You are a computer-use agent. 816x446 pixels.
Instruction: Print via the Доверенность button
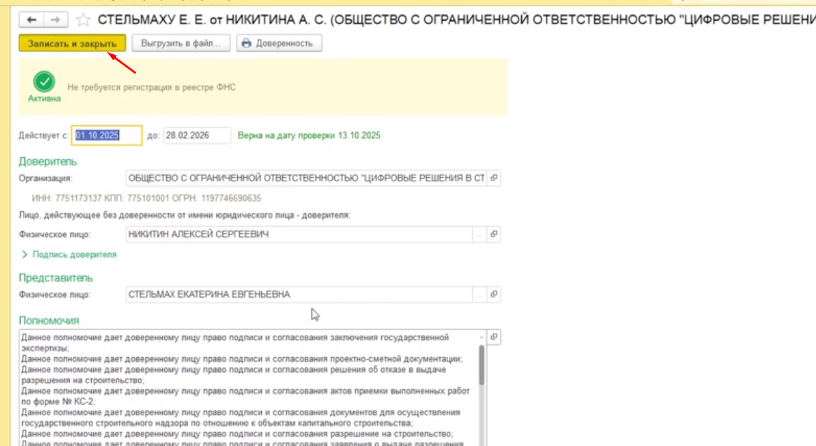pyautogui.click(x=277, y=43)
